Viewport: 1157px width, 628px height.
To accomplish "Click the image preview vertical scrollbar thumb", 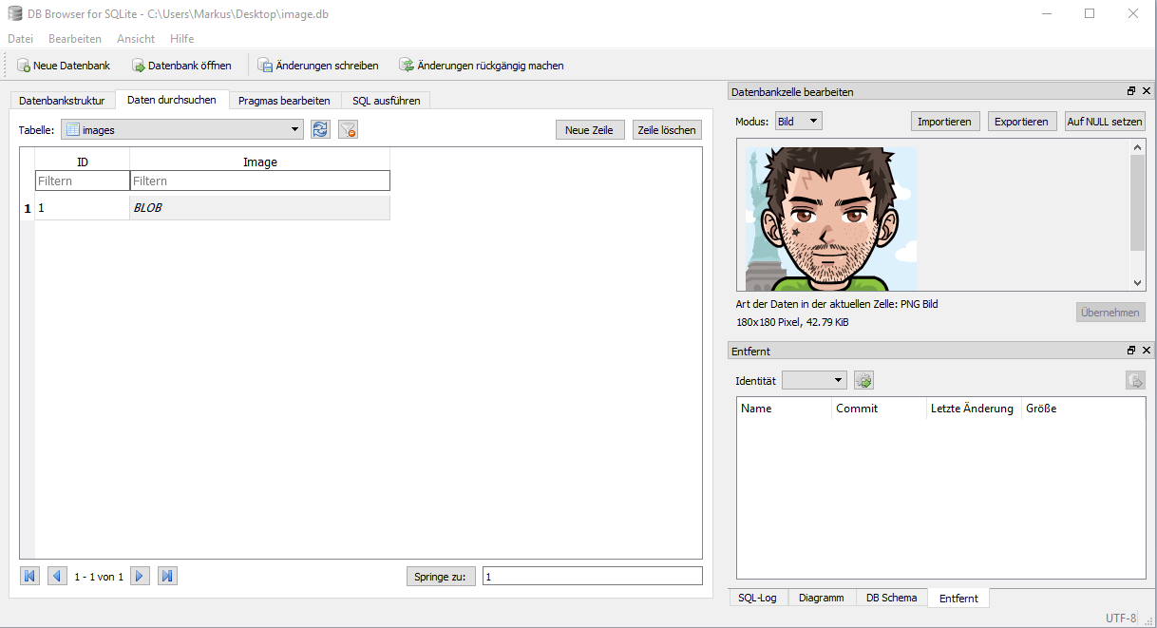I will click(1137, 202).
